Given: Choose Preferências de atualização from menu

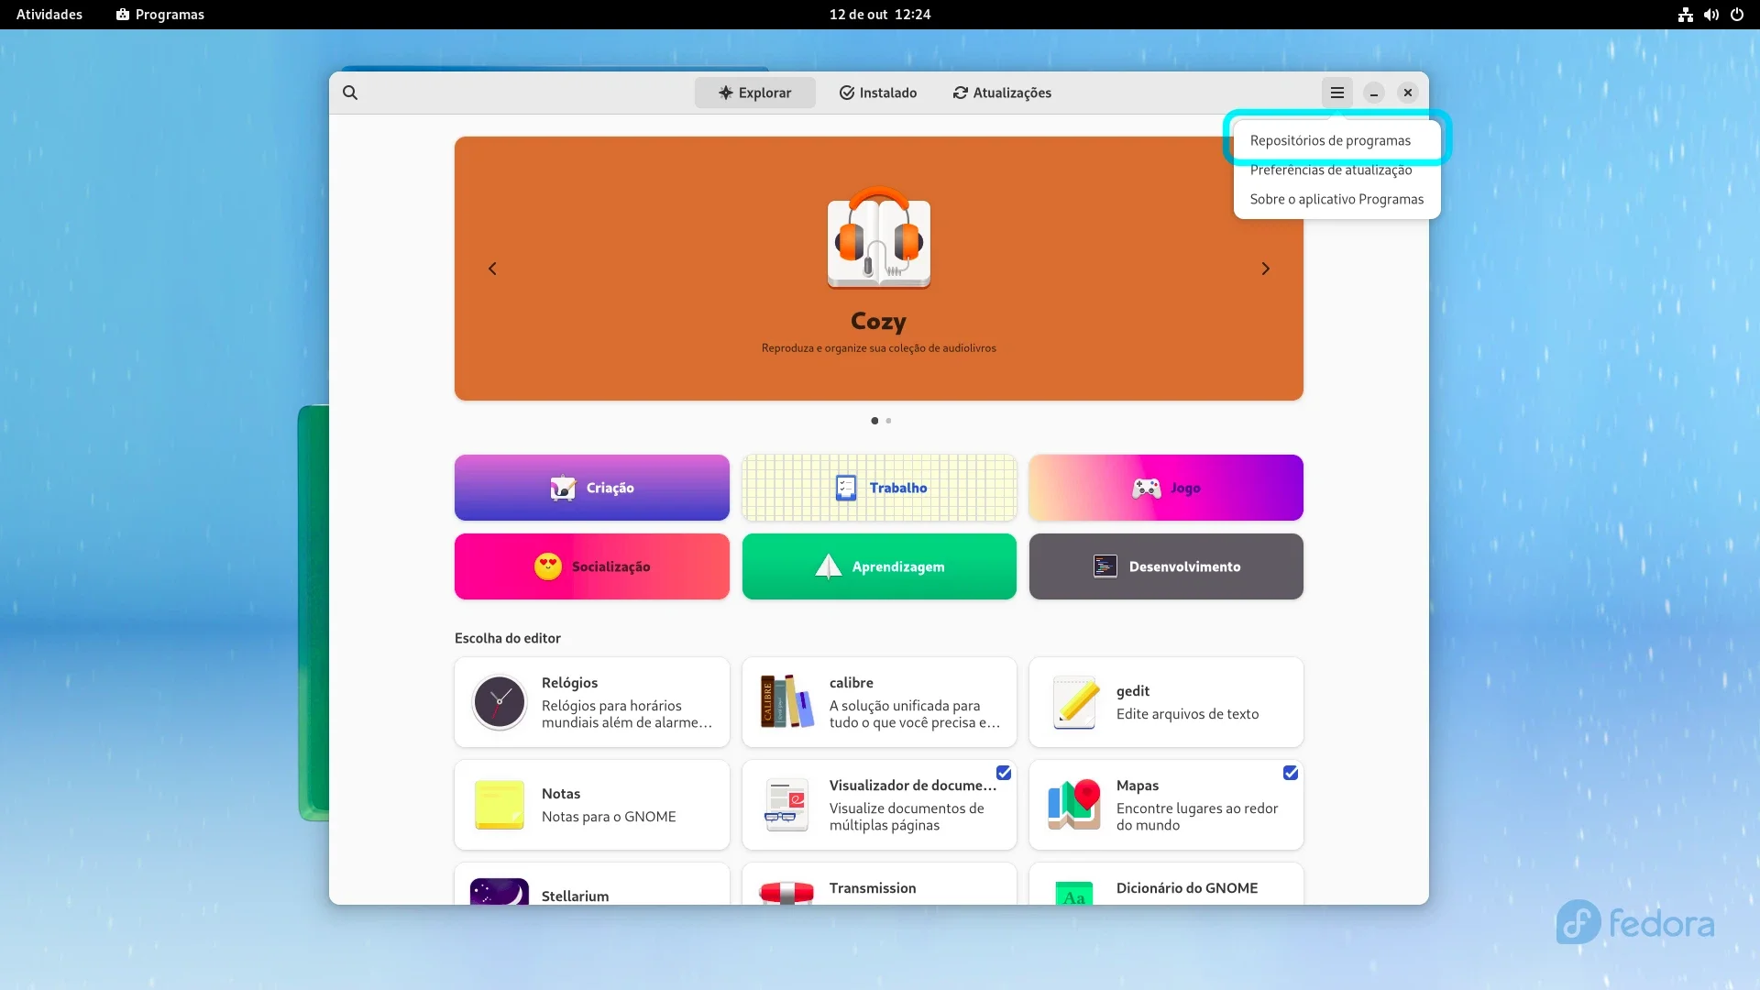Looking at the screenshot, I should [1336, 170].
